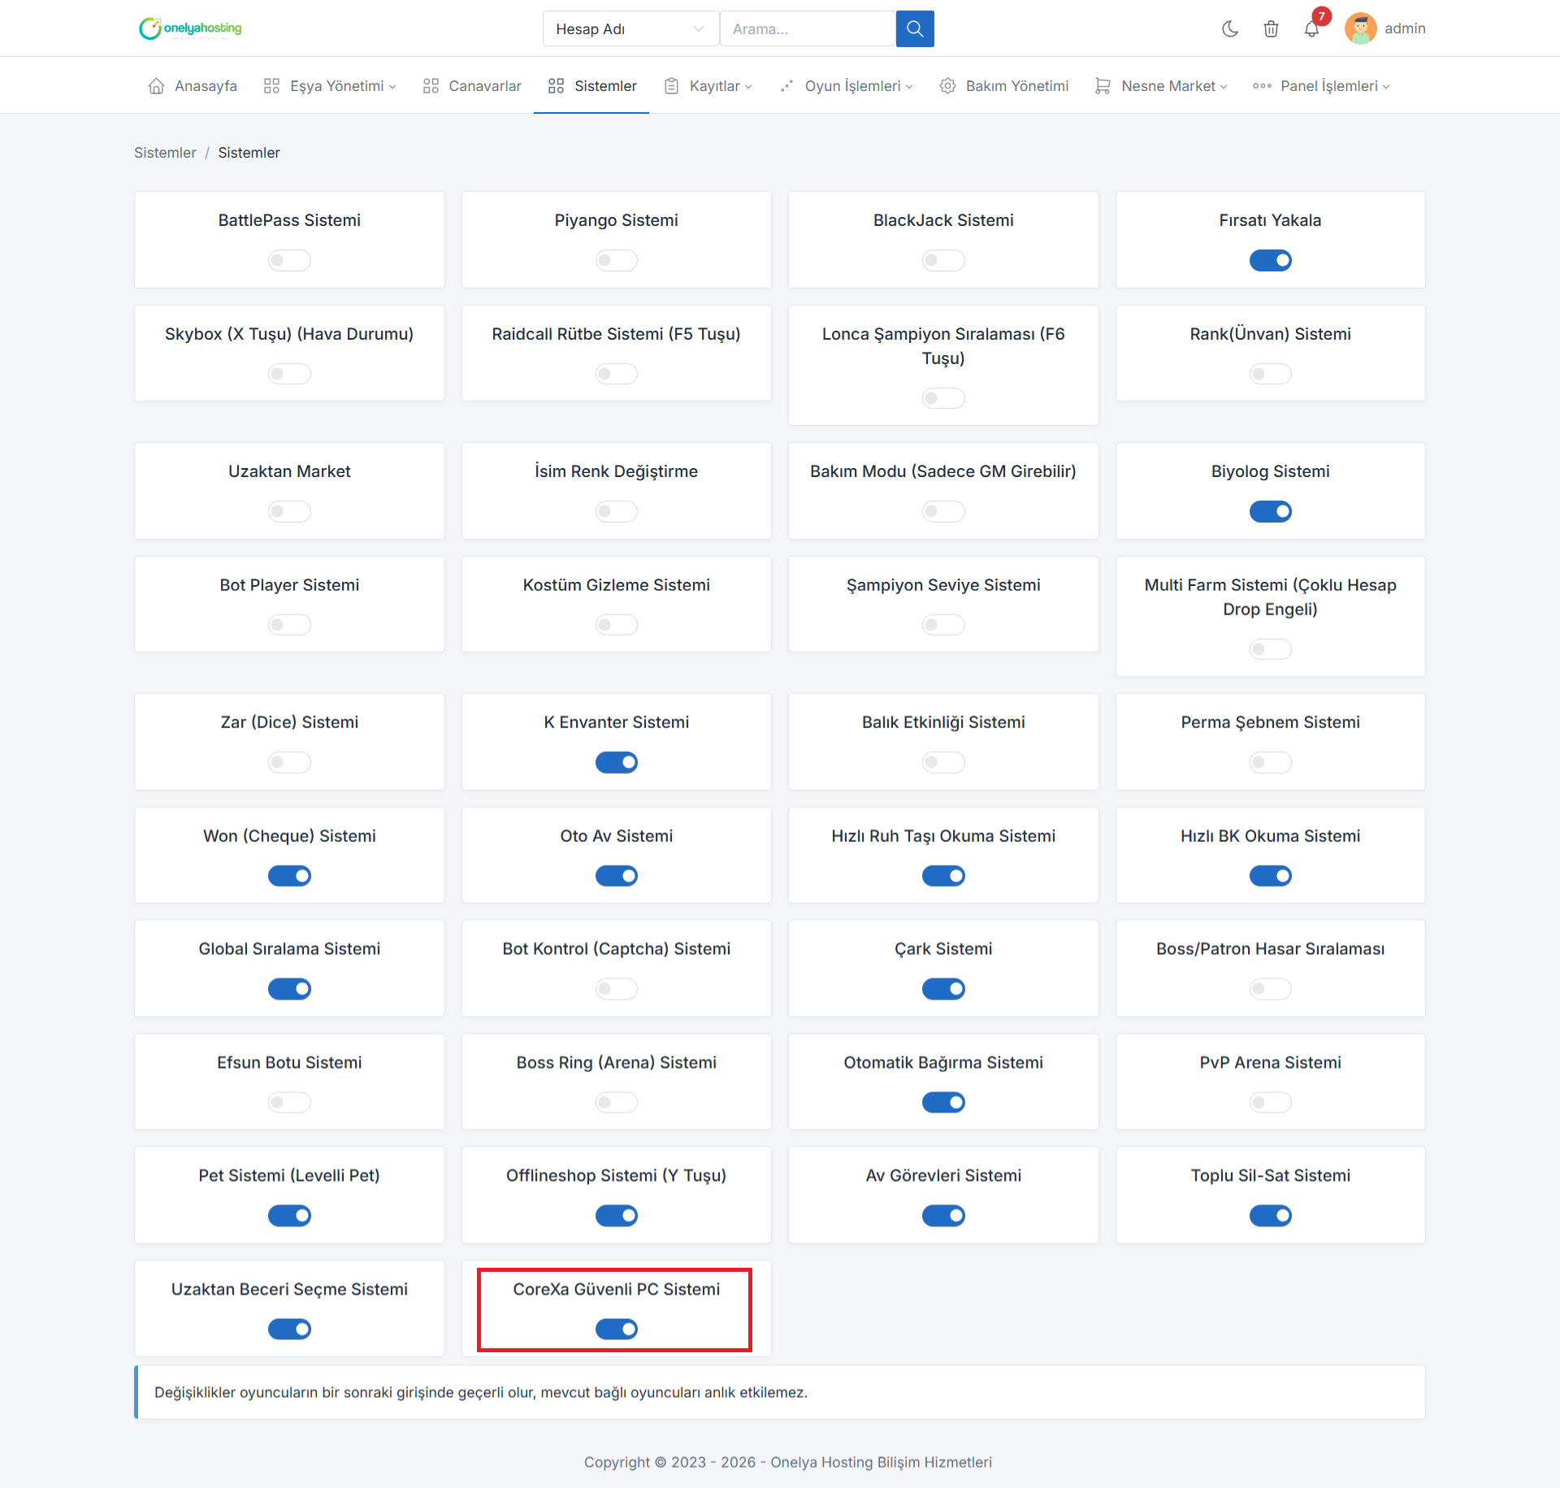Turn on PvP Arena Sistemi switch
Viewport: 1560px width, 1488px height.
[x=1270, y=1102]
